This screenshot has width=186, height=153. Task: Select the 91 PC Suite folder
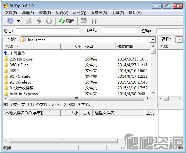(20, 76)
